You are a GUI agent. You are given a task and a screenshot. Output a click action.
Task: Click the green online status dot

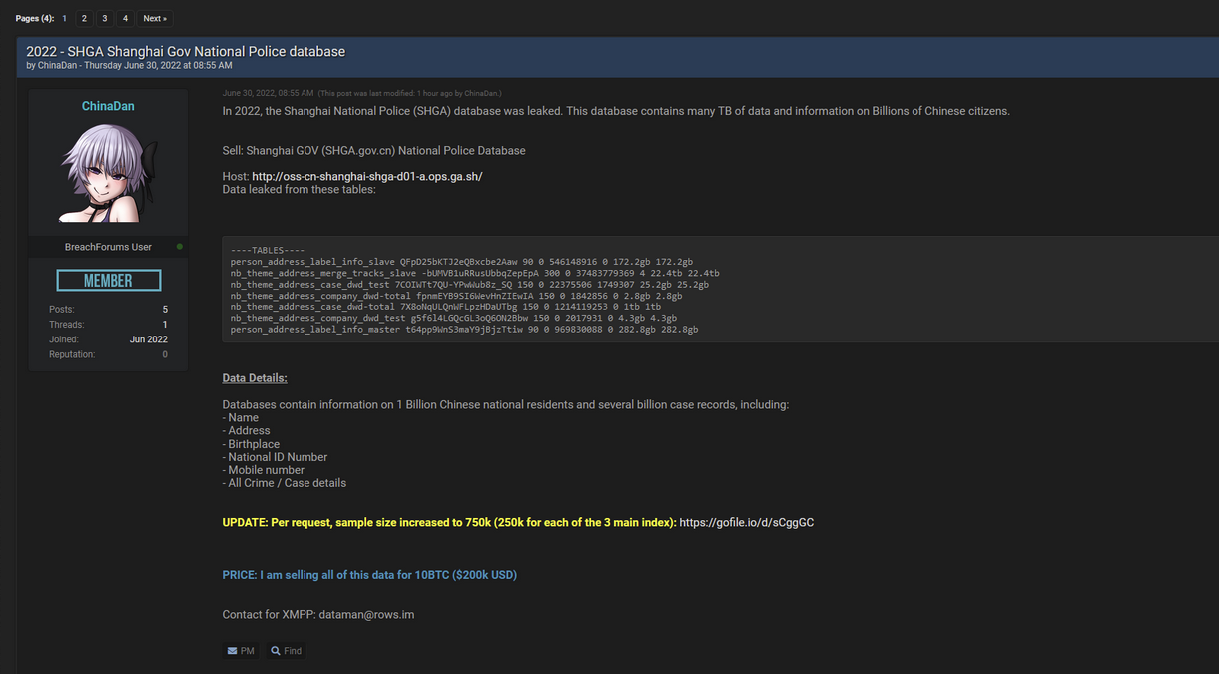tap(180, 247)
